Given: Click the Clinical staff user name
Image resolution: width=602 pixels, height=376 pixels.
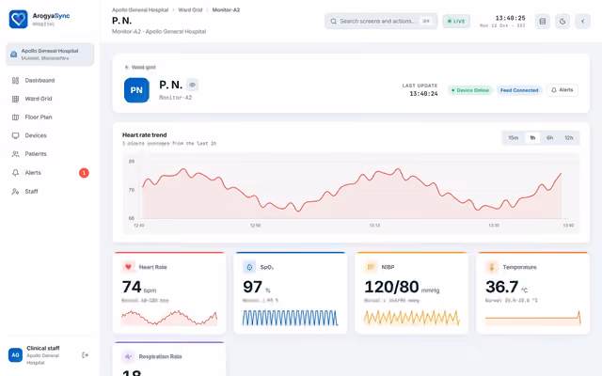Looking at the screenshot, I should coord(43,349).
